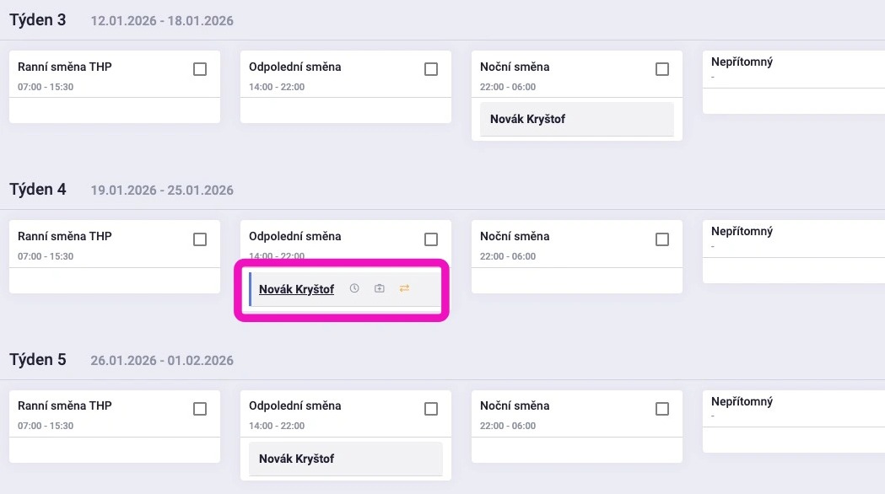Select the Odpolední směna checkbox in Týden 5
This screenshot has height=494, width=885.
tap(431, 409)
